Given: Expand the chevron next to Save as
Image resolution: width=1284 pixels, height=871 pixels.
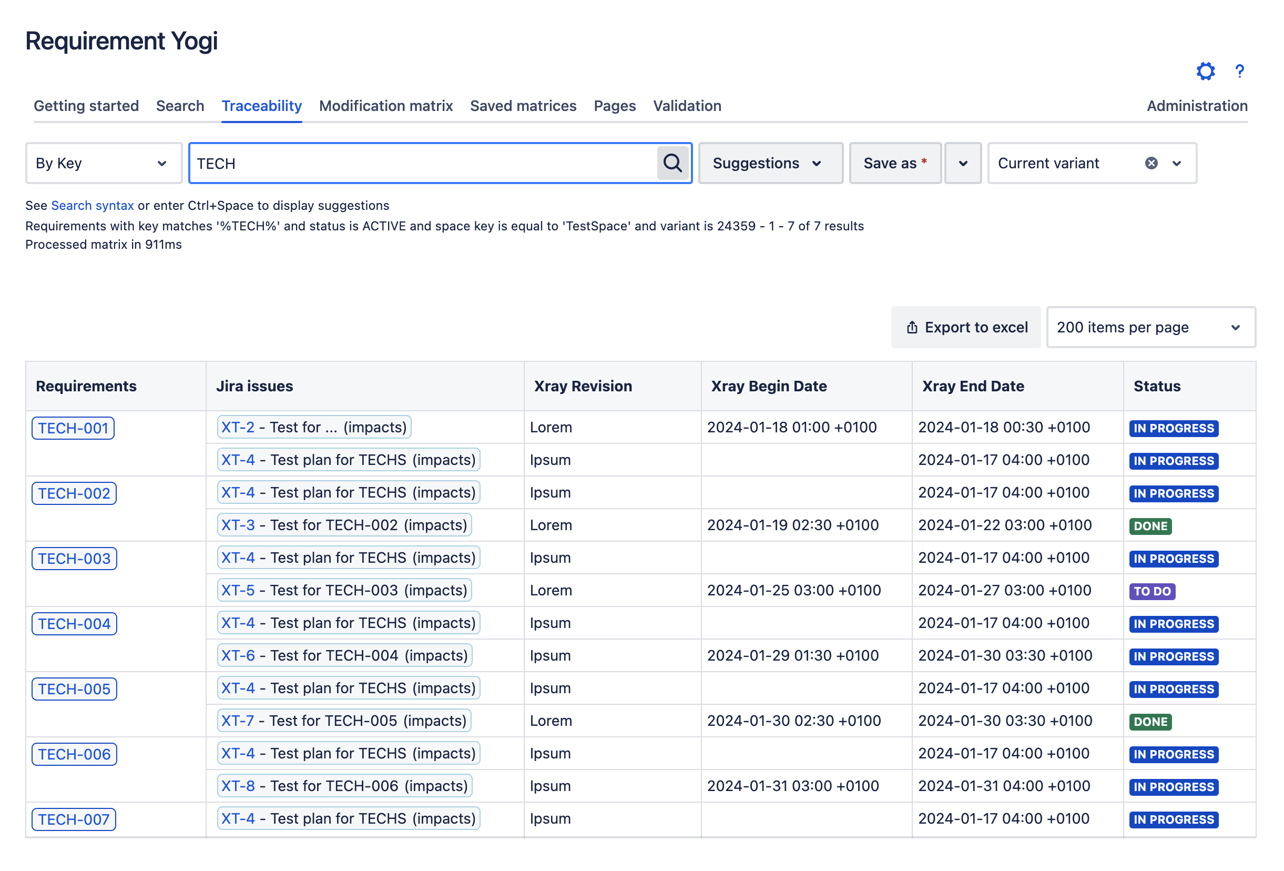Looking at the screenshot, I should click(x=962, y=163).
